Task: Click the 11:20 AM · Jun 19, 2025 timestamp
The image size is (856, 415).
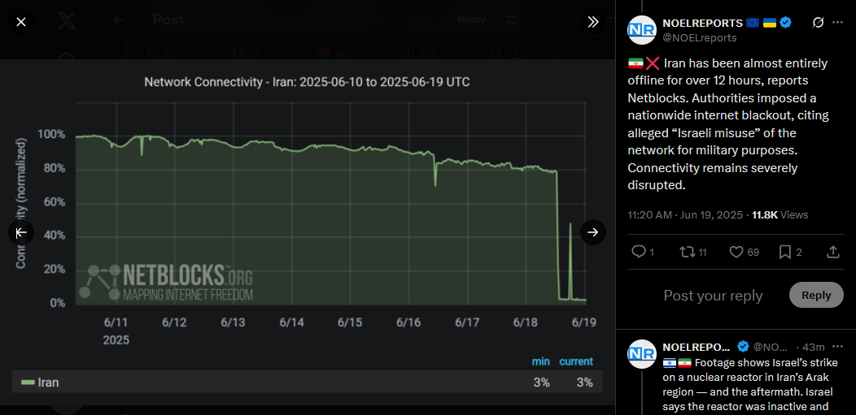Action: [686, 215]
